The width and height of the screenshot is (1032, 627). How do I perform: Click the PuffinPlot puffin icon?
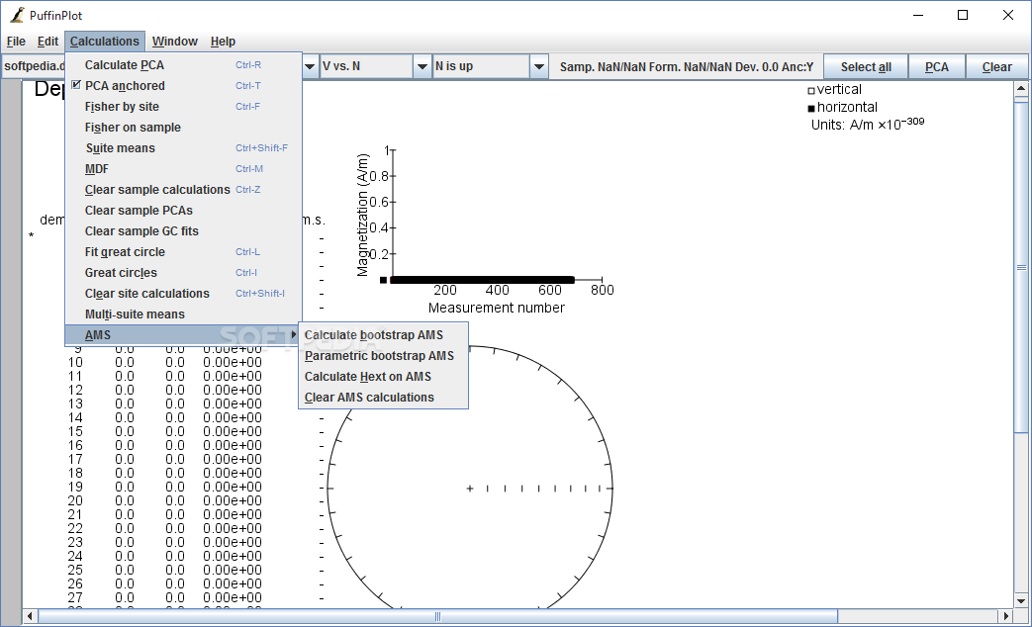17,15
